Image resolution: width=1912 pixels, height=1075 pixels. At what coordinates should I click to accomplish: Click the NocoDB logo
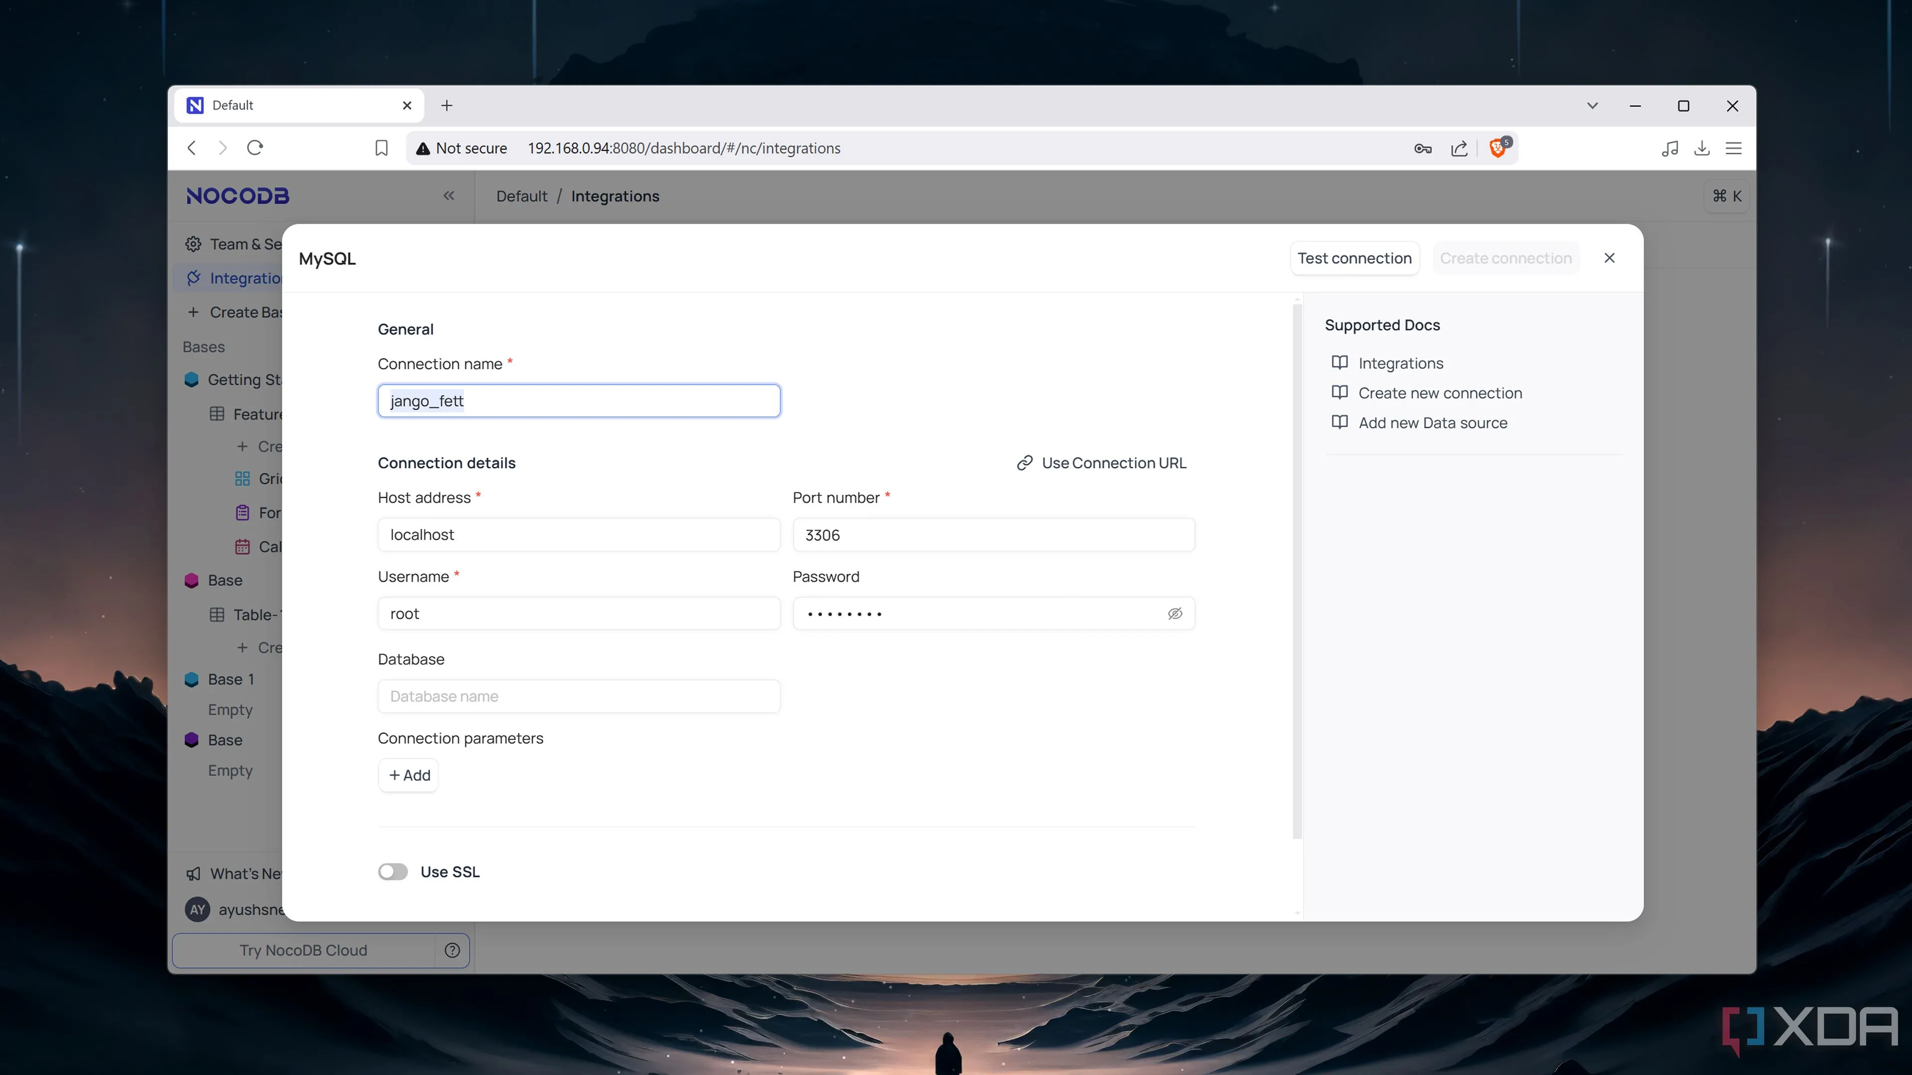pyautogui.click(x=238, y=196)
